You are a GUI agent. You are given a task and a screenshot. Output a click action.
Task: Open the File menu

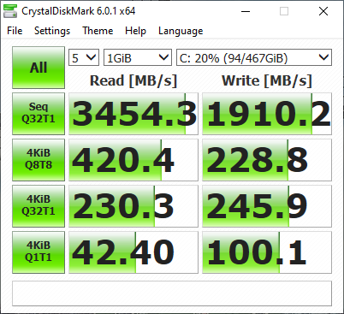[x=15, y=31]
